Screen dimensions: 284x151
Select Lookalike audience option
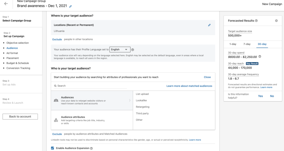point(141,100)
